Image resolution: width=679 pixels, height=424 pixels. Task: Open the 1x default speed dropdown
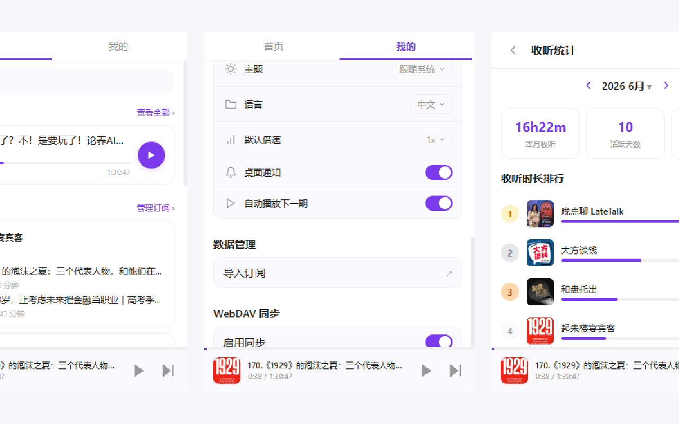(x=436, y=140)
